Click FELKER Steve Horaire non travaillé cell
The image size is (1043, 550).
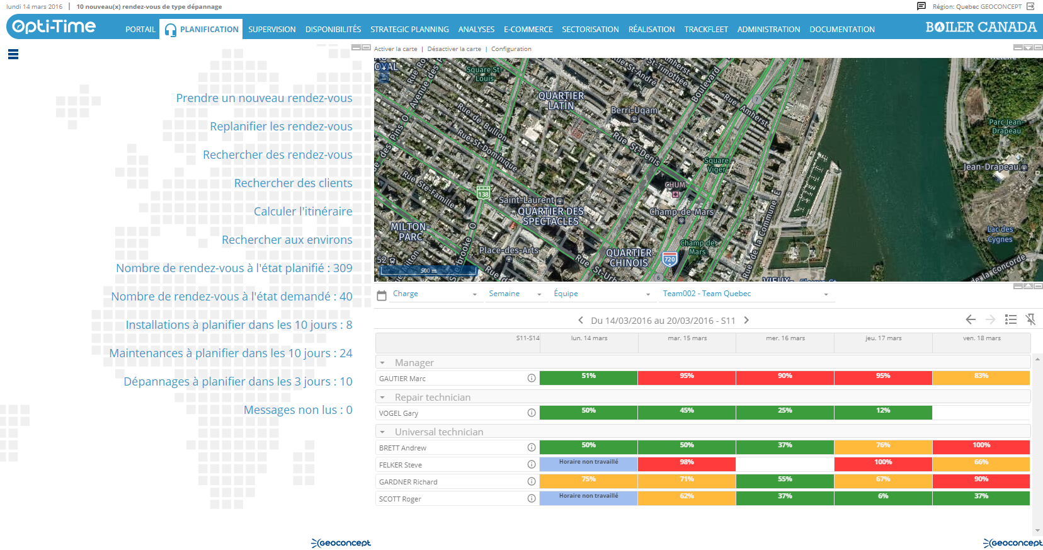tap(588, 464)
